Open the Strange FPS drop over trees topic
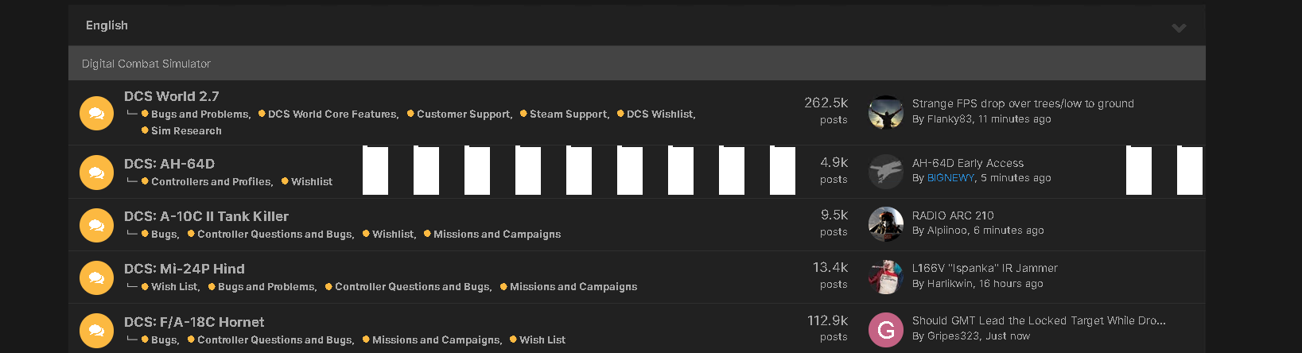This screenshot has height=353, width=1302. [1023, 103]
